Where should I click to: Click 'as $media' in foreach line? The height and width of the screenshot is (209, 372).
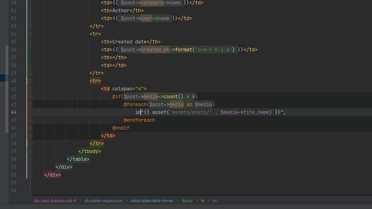(x=199, y=105)
